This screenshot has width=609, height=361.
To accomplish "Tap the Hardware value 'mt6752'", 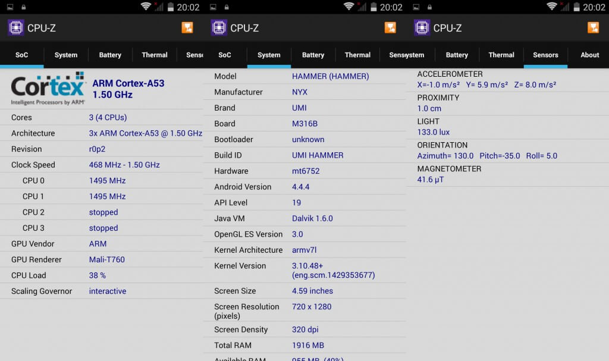I will point(306,171).
